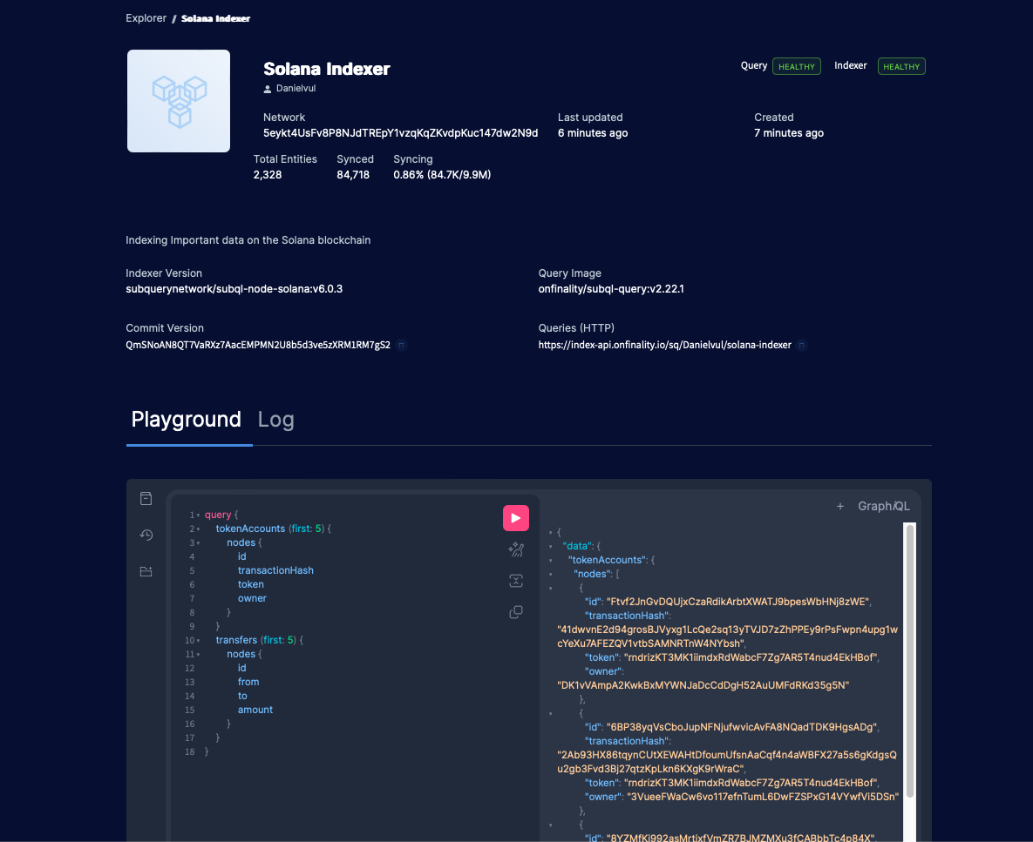Click the Query HEALTHY status badge
Viewport: 1033px width, 842px height.
tap(796, 65)
